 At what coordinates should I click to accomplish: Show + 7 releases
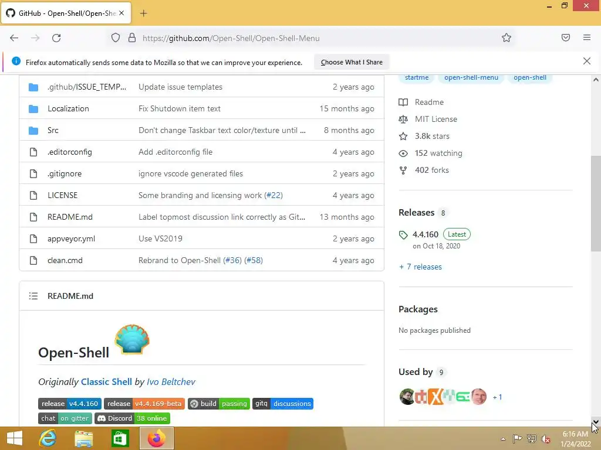pos(420,267)
